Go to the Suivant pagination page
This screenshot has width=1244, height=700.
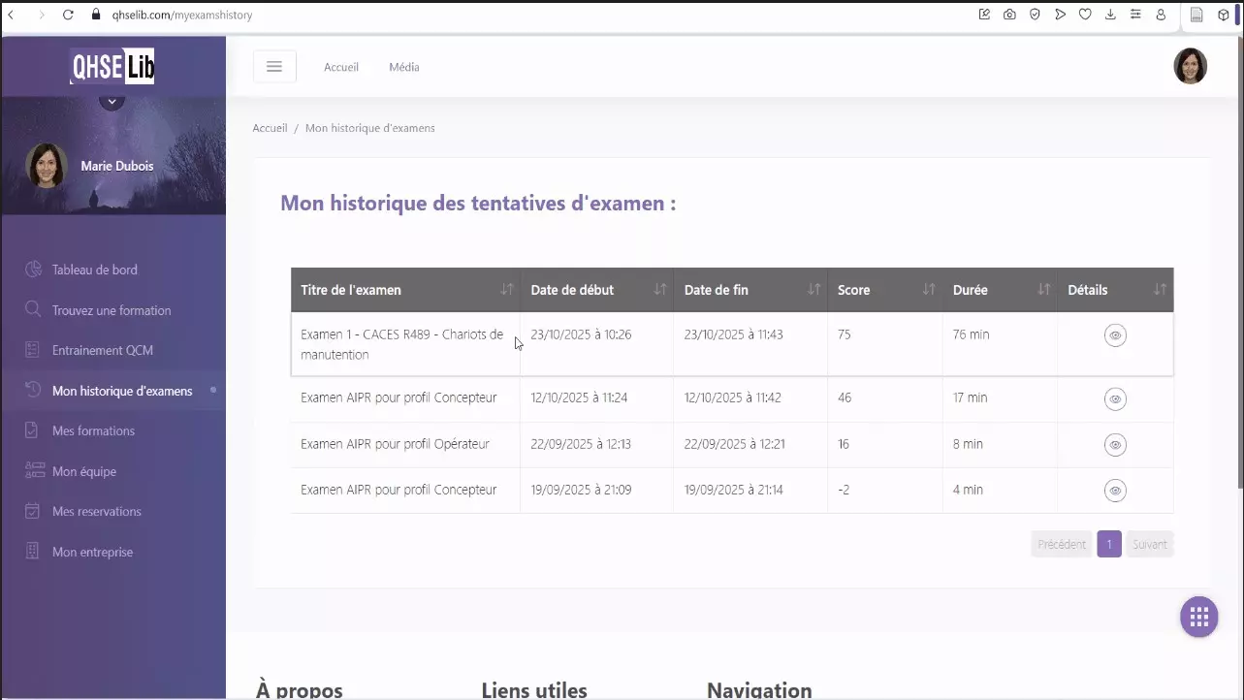tap(1149, 544)
